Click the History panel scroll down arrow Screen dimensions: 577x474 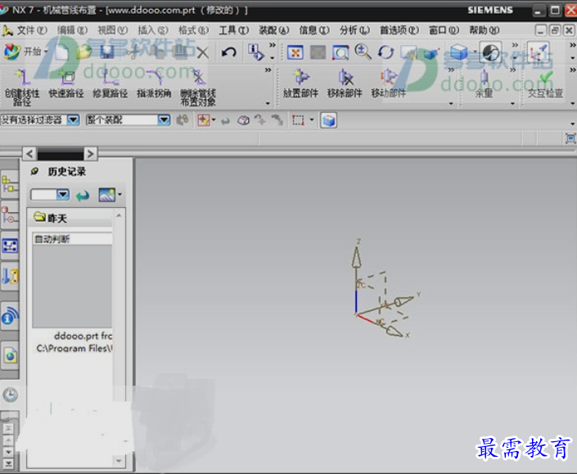pyautogui.click(x=119, y=460)
